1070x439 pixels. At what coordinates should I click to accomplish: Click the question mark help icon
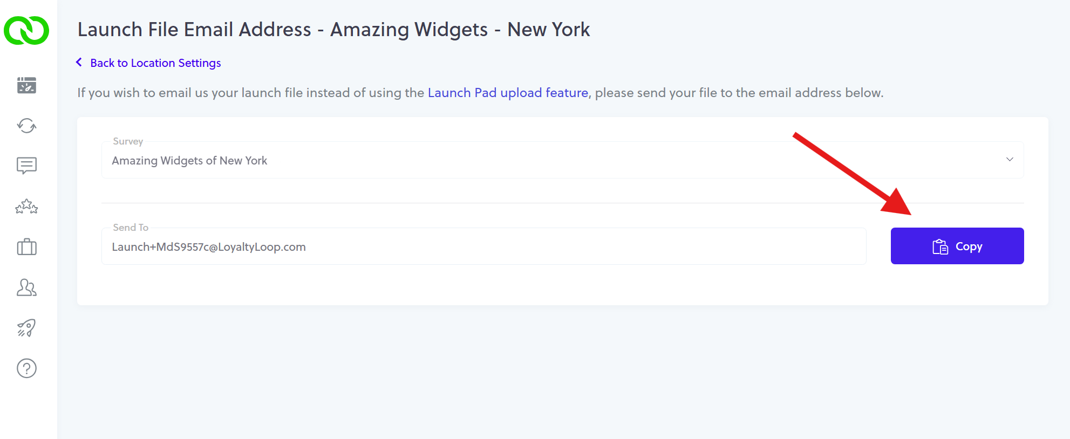26,368
